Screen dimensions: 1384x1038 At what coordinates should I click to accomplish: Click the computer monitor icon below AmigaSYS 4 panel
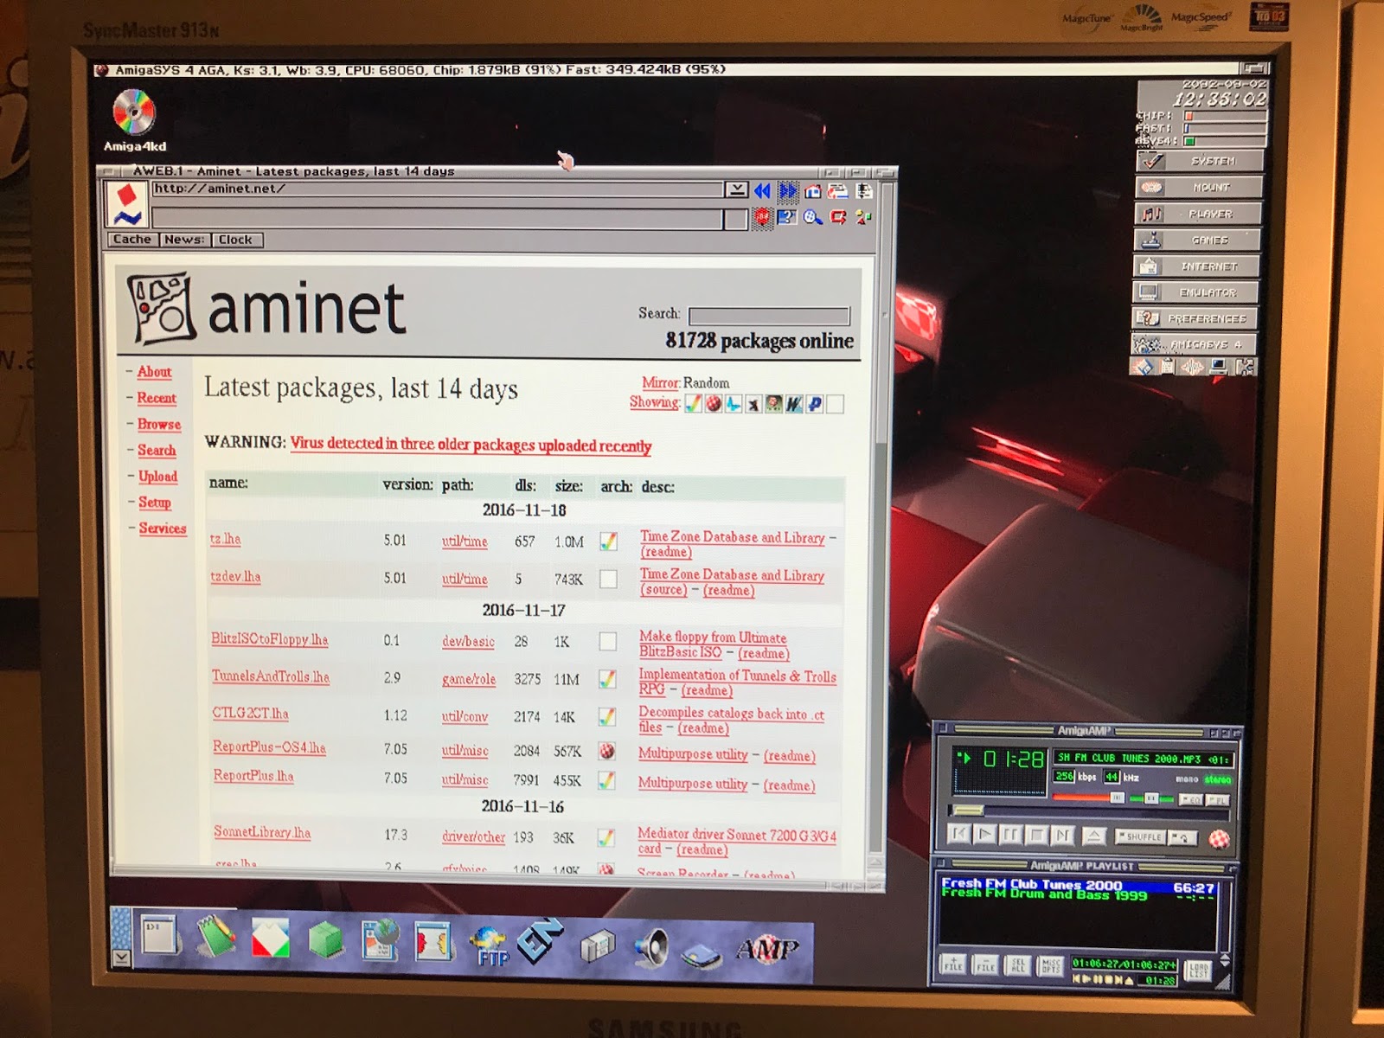(1219, 367)
